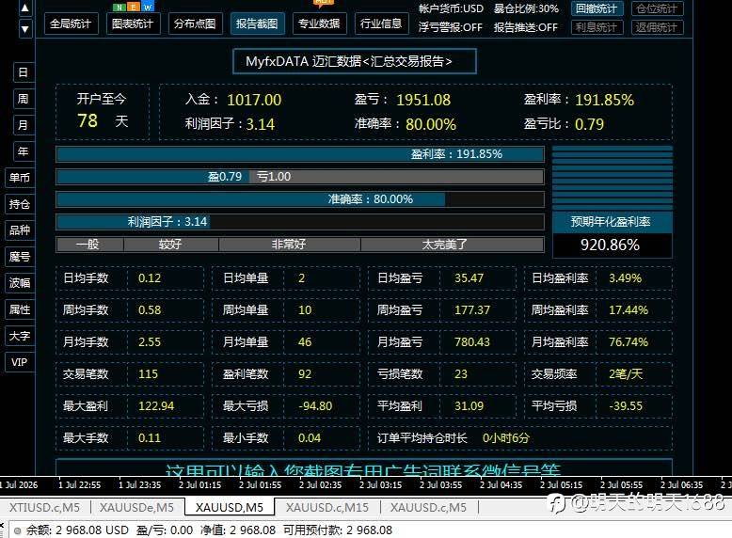Click the 准确率 80.00% progress bar
732x538 pixels.
pyautogui.click(x=300, y=199)
